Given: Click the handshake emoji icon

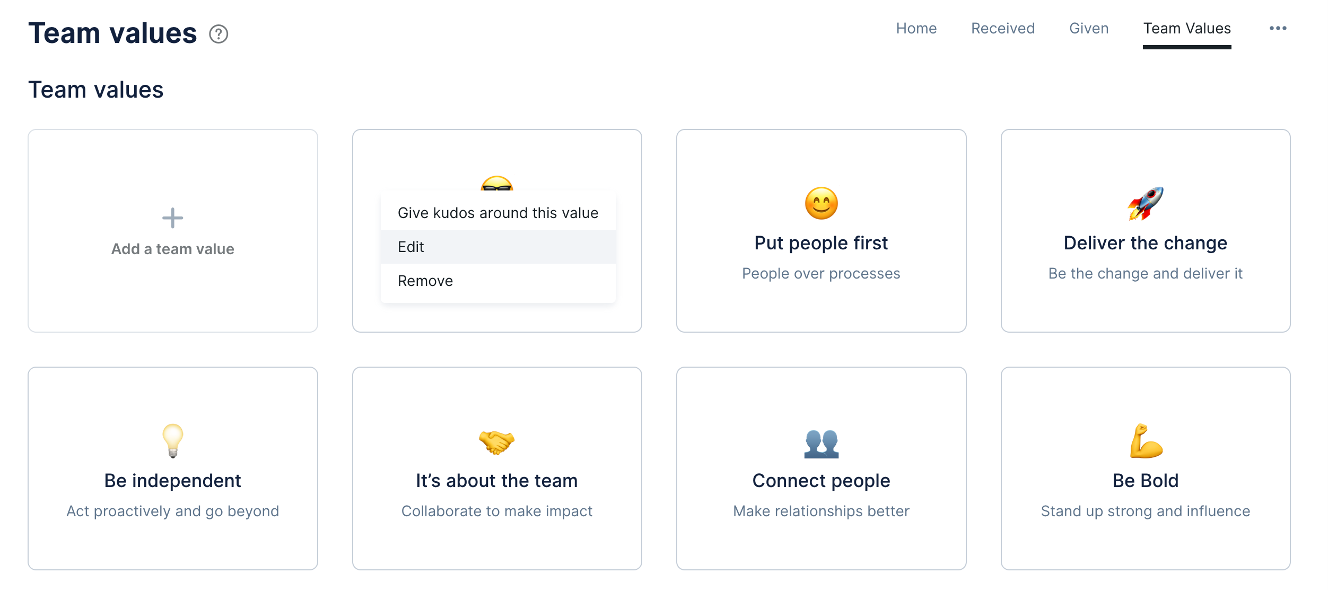Looking at the screenshot, I should (496, 442).
